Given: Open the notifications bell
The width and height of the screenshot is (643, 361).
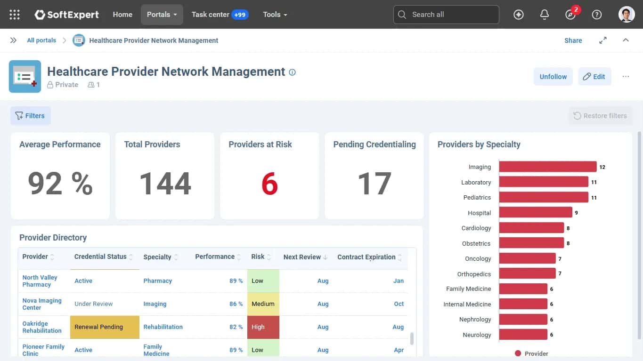Looking at the screenshot, I should [x=545, y=15].
